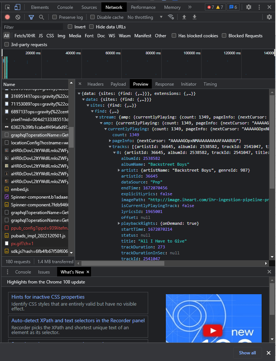The image size is (276, 361).
Task: Expand the playbackRights object
Action: 119,223
